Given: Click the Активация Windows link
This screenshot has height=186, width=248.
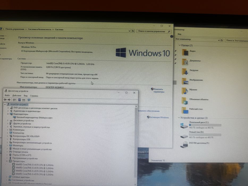Looking at the screenshot, I should [159, 117].
